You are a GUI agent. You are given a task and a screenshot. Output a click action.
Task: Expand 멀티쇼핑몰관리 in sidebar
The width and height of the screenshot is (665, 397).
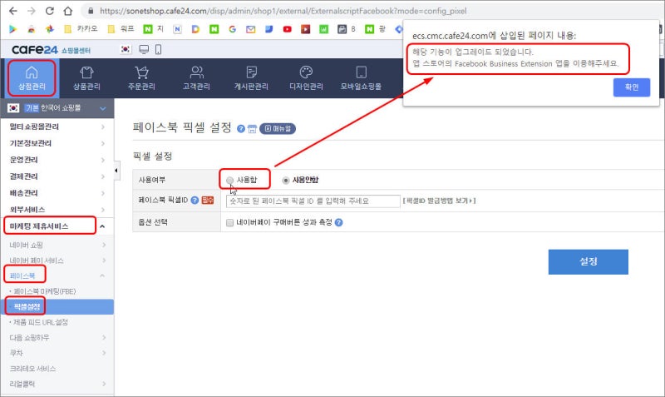coord(57,127)
